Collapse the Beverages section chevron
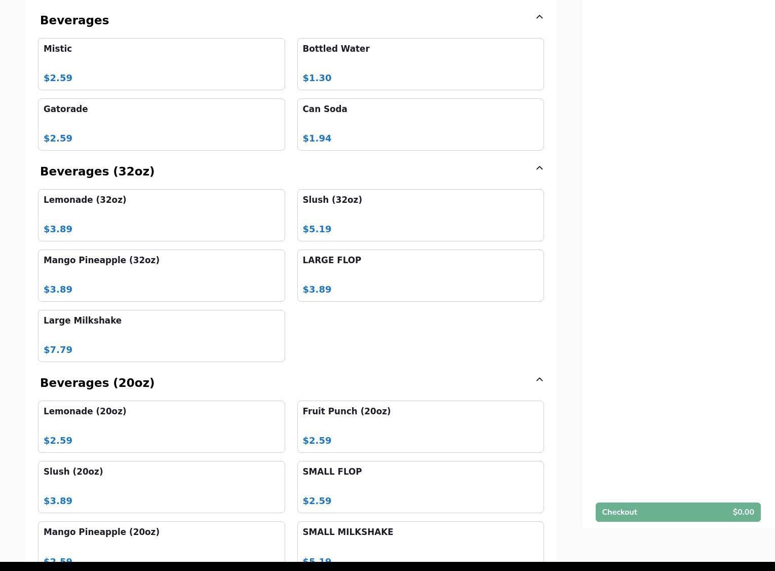 click(539, 17)
